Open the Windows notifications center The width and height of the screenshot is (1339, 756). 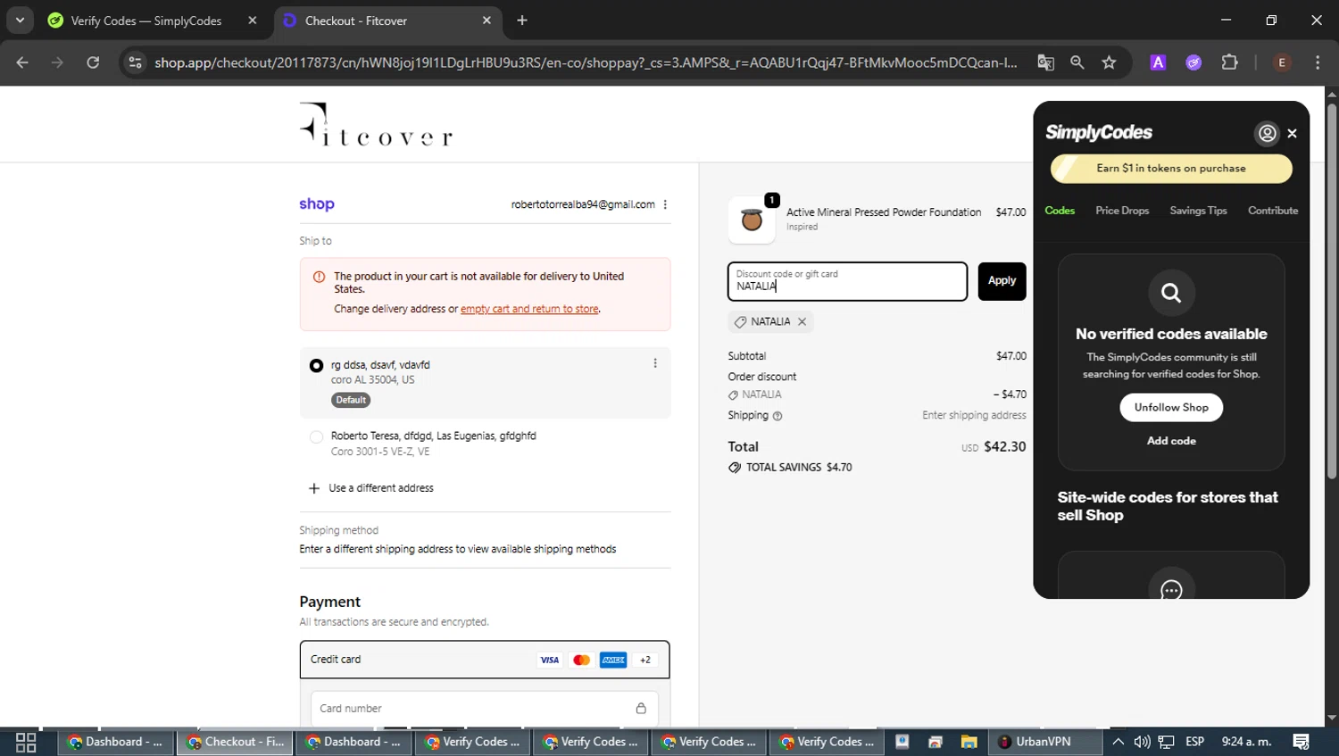(1301, 743)
